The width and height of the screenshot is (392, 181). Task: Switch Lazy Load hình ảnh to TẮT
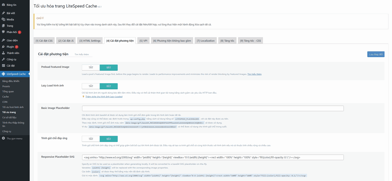coord(91,86)
